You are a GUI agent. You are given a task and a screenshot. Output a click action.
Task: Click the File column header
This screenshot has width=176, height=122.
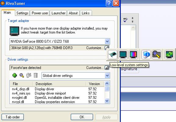(x=21, y=84)
